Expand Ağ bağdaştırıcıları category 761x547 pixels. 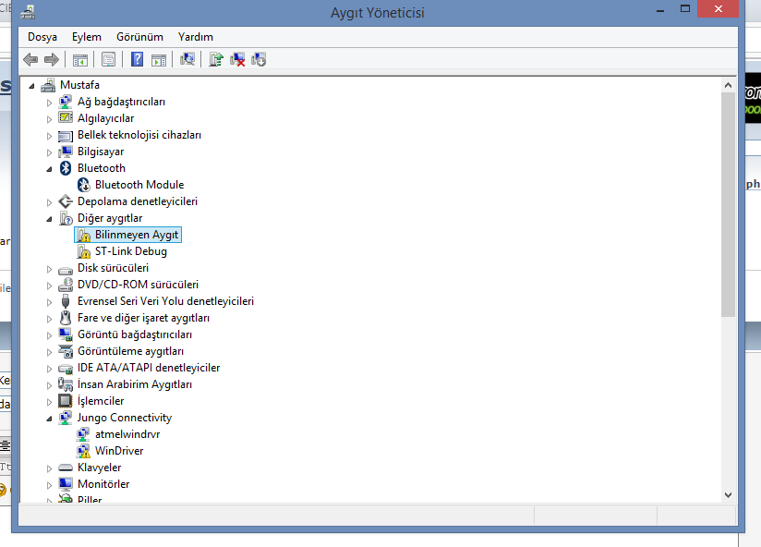49,103
